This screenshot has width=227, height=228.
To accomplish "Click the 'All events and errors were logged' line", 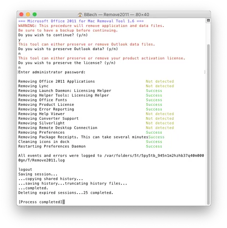I will (x=111, y=156).
